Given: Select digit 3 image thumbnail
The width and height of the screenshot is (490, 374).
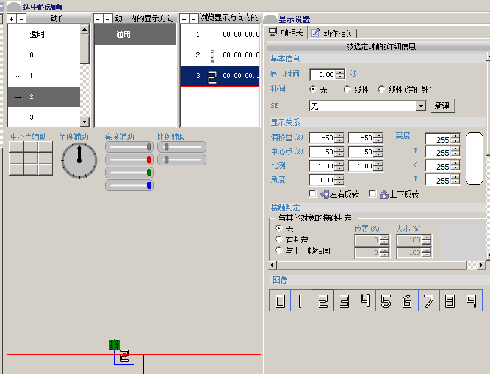Looking at the screenshot, I should pos(344,300).
